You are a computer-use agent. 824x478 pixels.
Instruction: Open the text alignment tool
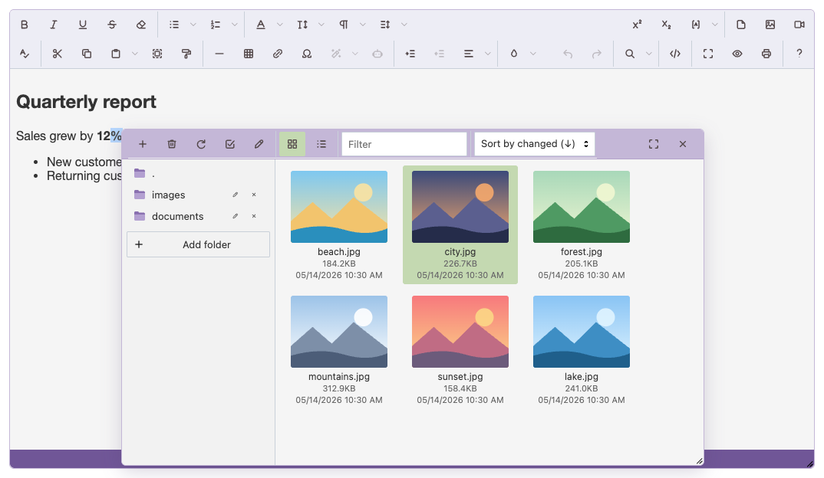469,54
